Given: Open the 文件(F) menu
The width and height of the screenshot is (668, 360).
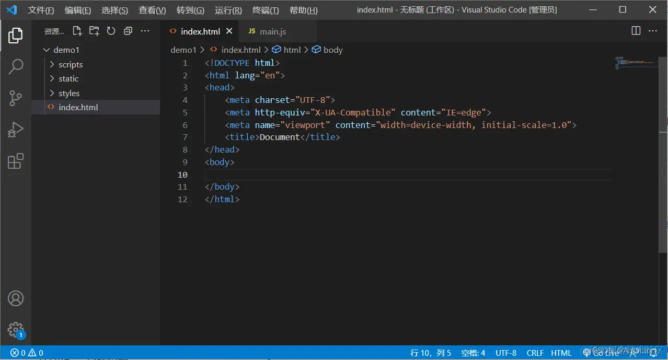Looking at the screenshot, I should click(41, 10).
